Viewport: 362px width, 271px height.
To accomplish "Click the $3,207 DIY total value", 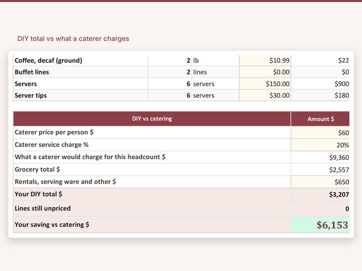I will (320, 195).
